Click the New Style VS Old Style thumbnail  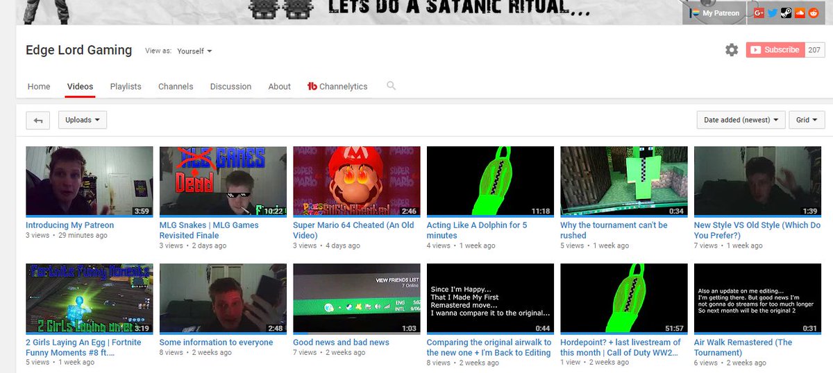click(757, 182)
